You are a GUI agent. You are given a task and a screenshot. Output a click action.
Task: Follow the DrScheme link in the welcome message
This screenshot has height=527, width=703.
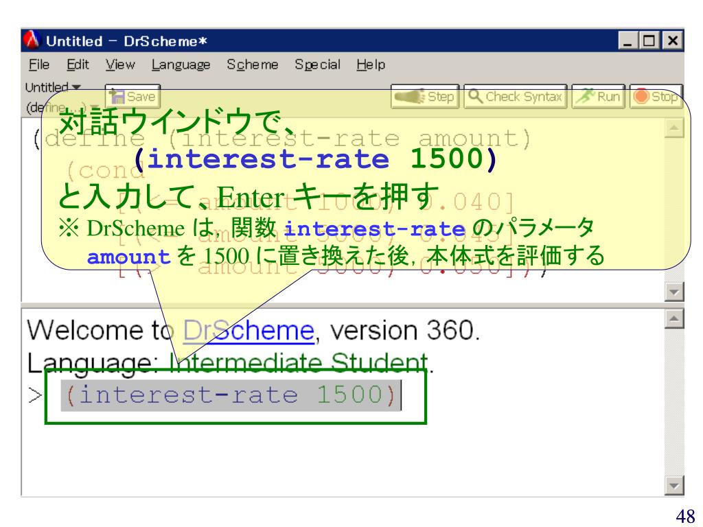[249, 331]
